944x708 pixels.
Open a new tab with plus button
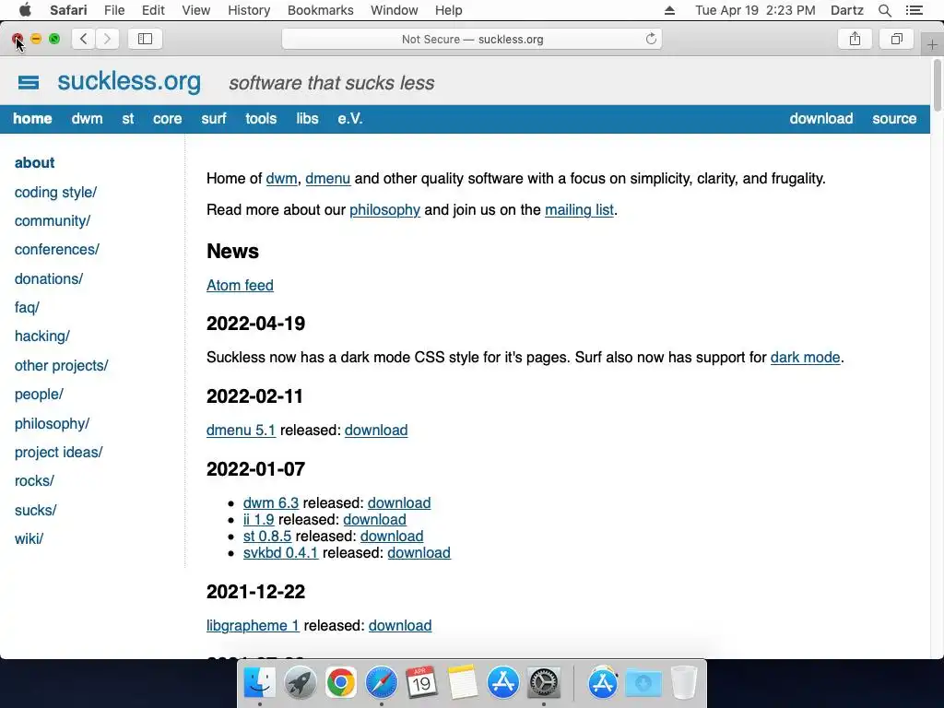pyautogui.click(x=932, y=45)
